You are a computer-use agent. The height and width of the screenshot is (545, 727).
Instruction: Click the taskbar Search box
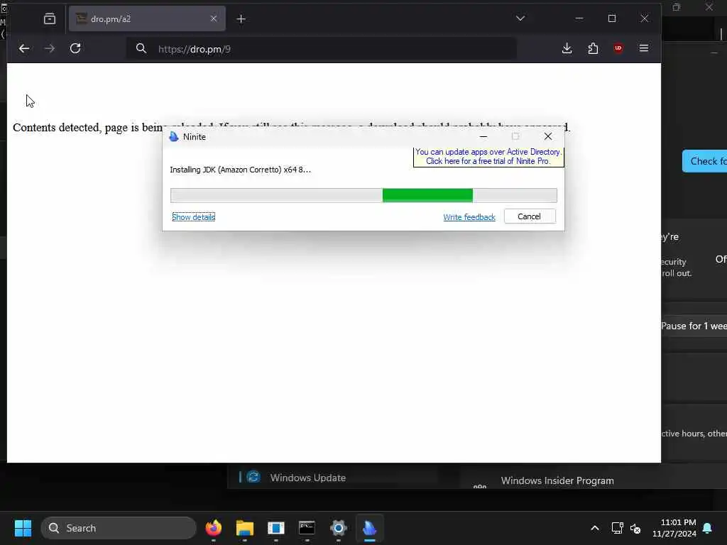119,528
